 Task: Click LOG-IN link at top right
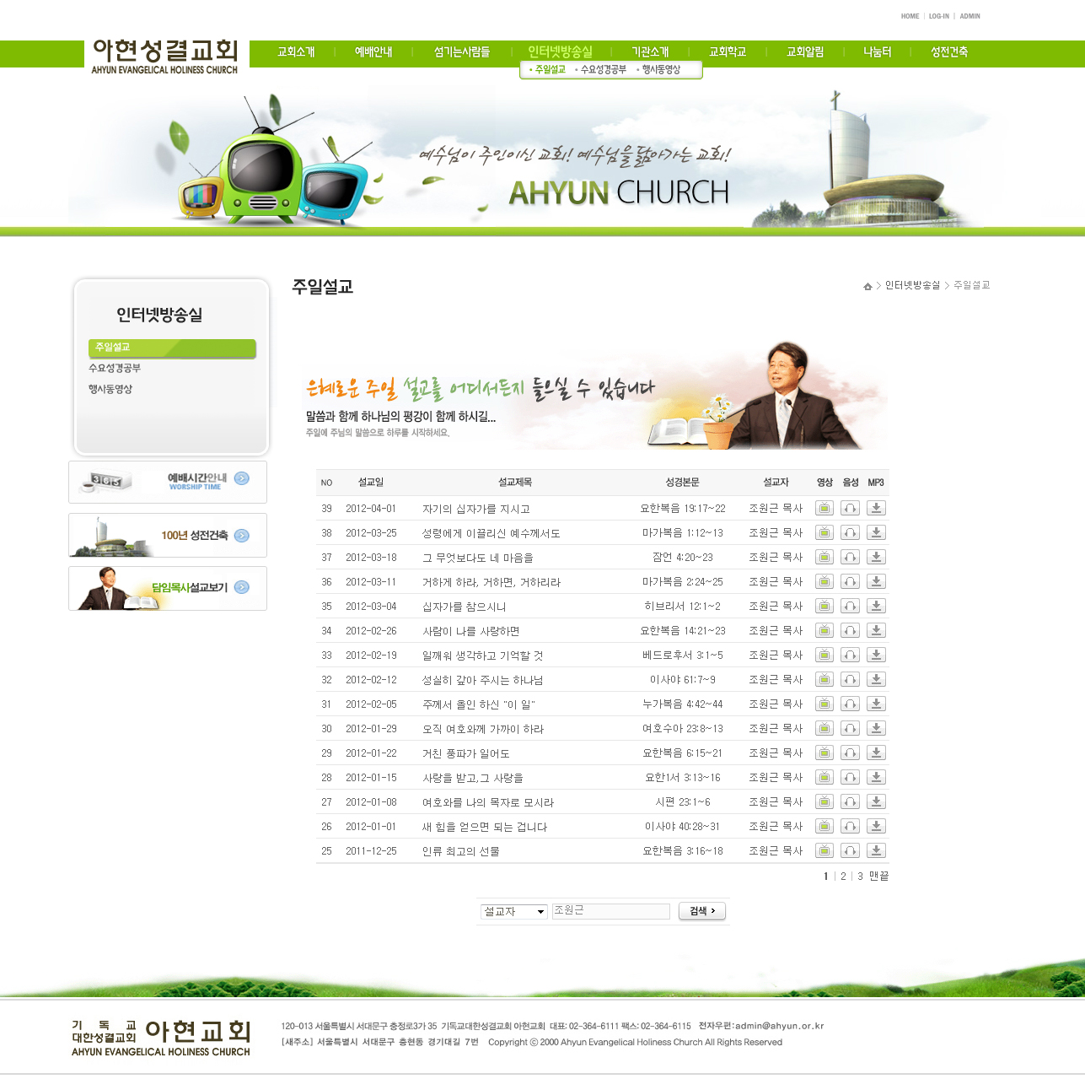click(x=938, y=16)
